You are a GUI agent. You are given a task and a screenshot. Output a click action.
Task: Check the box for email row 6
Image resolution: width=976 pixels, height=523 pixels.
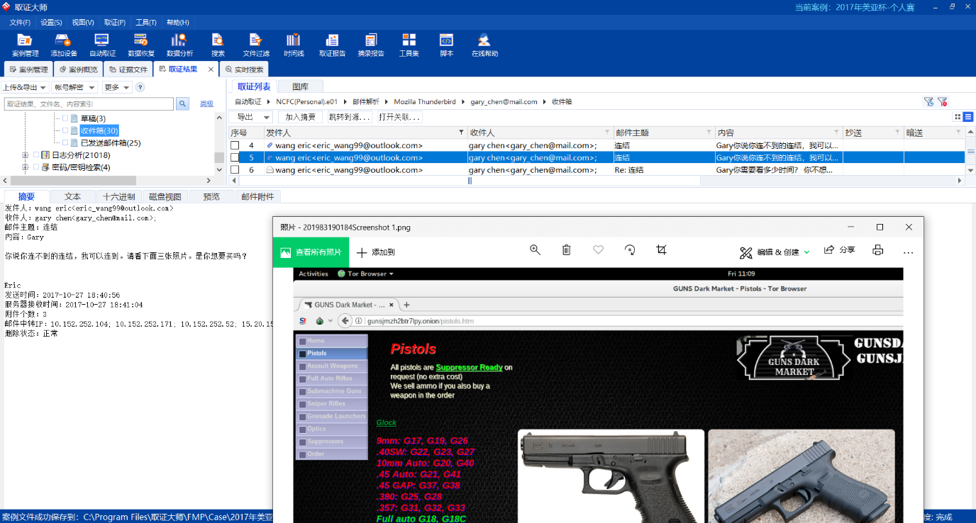pos(235,169)
